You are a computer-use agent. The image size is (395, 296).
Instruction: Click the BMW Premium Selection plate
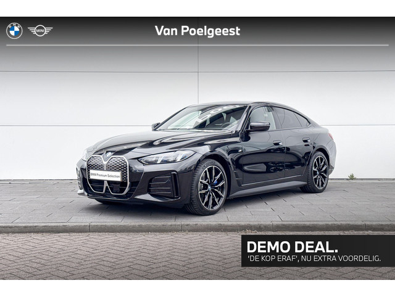pos(106,175)
